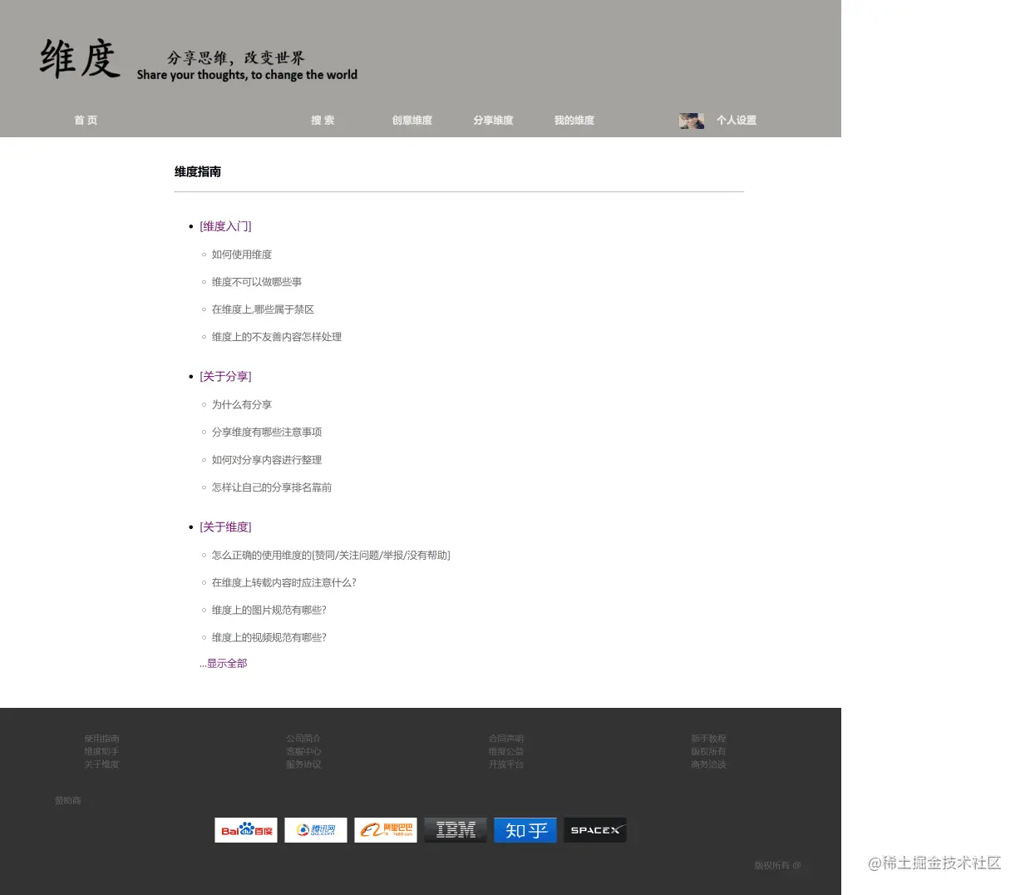Click the Tencent (腾讯网) partner logo
The width and height of the screenshot is (1025, 895).
pyautogui.click(x=315, y=829)
